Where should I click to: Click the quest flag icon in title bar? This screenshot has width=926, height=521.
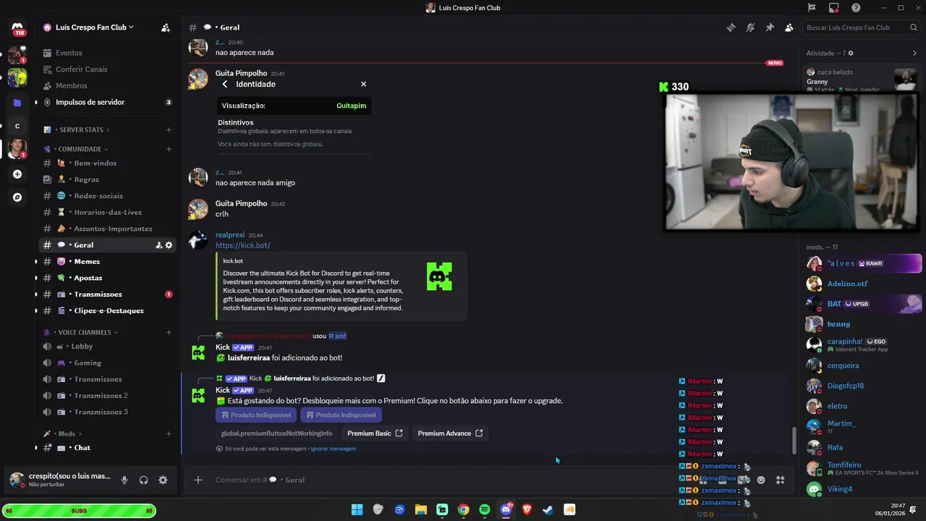click(x=812, y=8)
